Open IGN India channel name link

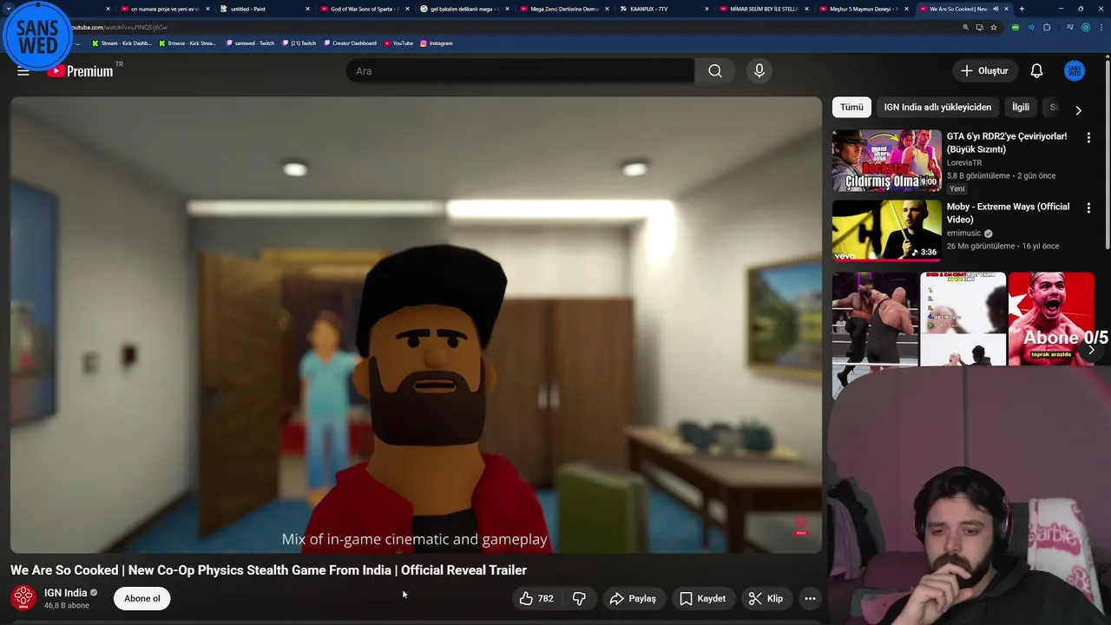(65, 593)
